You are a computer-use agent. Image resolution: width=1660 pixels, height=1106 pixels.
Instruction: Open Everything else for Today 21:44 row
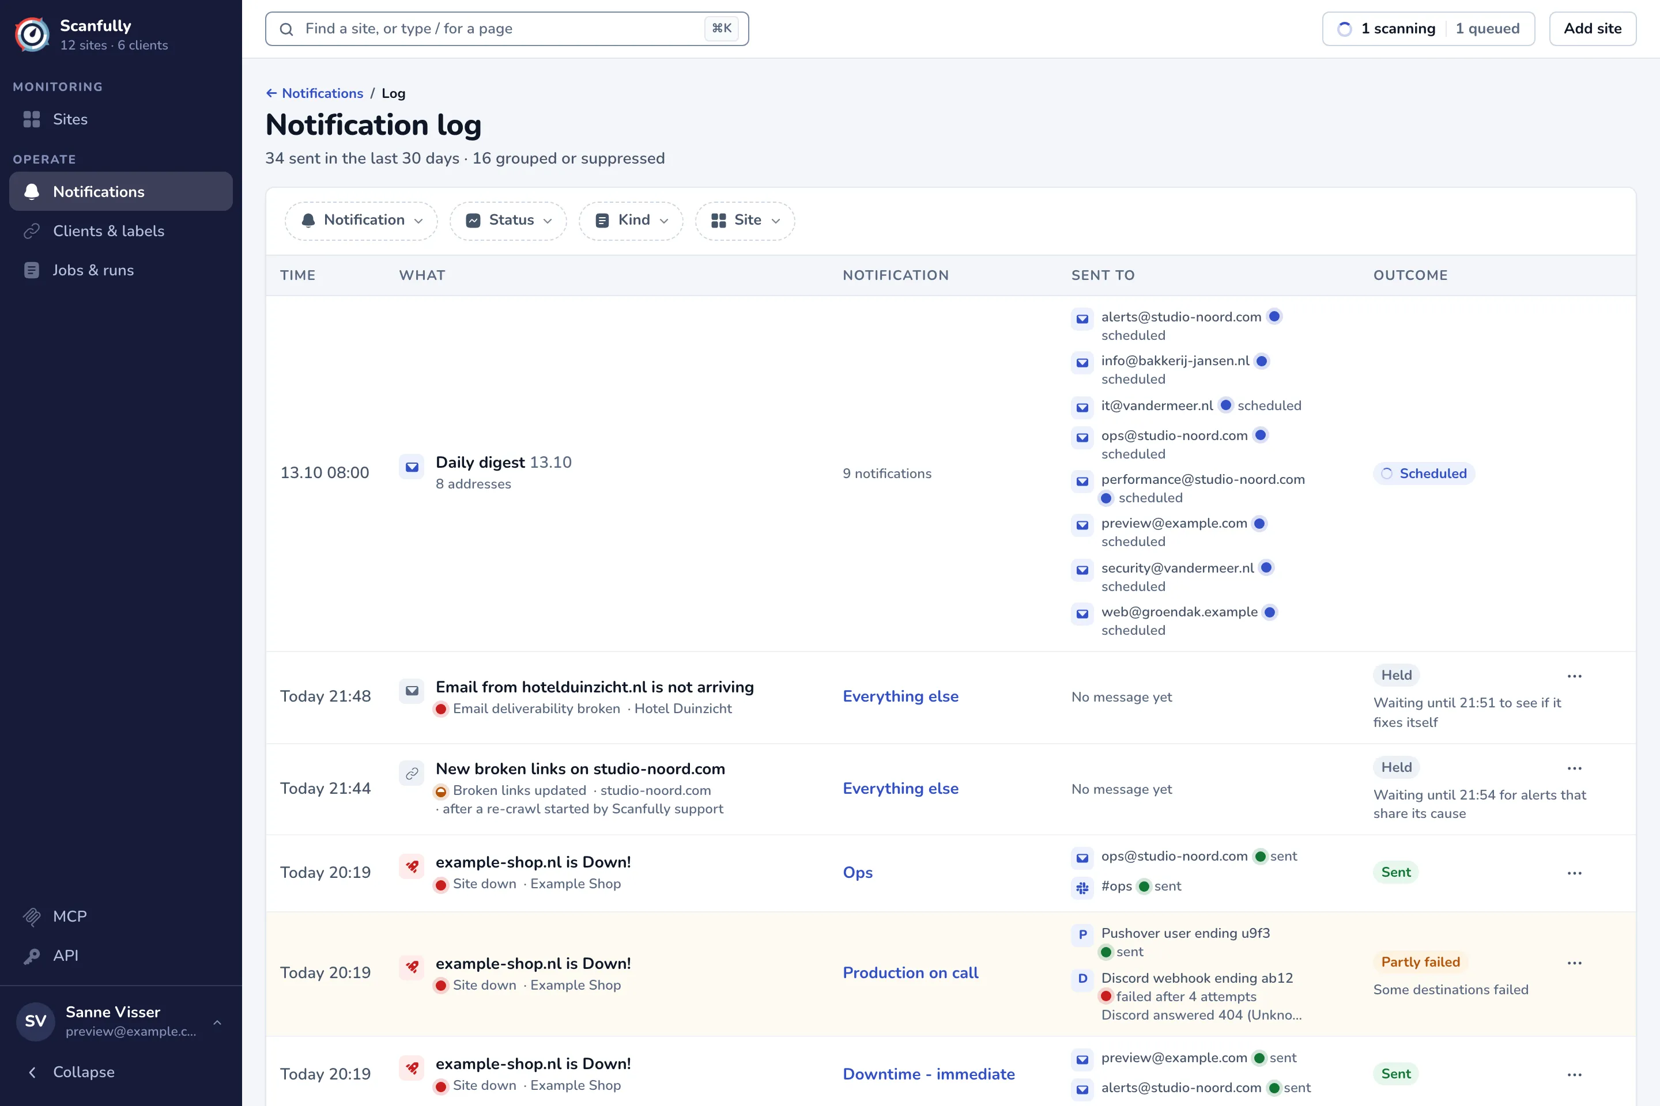900,789
